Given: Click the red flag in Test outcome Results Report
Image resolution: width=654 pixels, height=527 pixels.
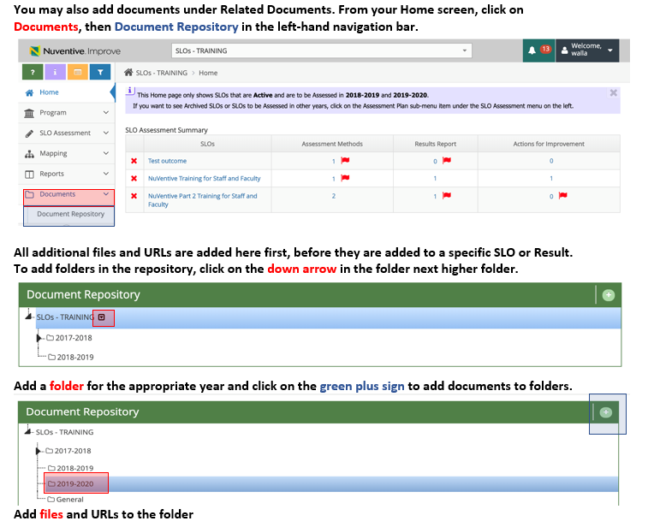Looking at the screenshot, I should pos(447,161).
